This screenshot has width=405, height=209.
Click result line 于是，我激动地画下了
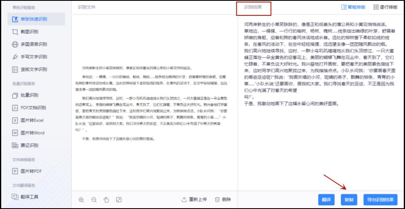[x=291, y=104]
